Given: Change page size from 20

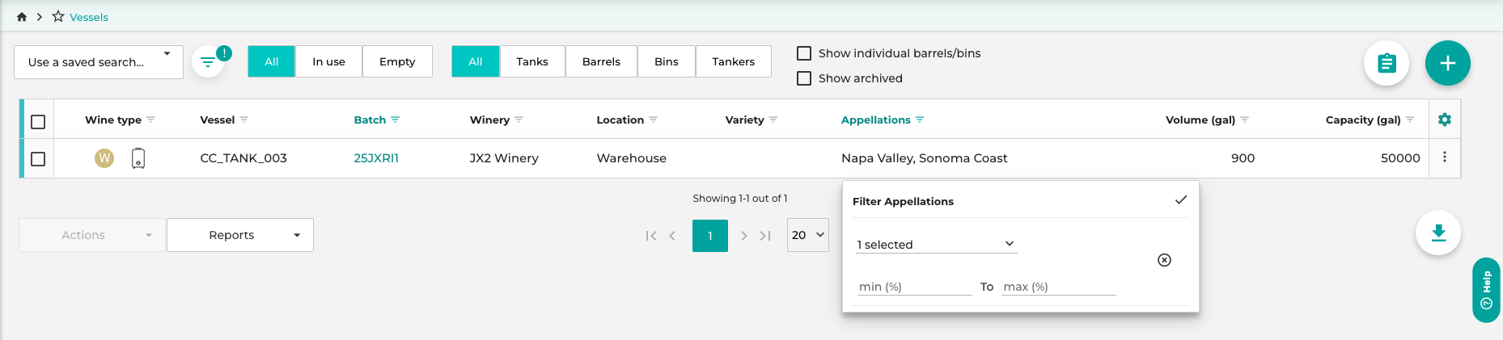Looking at the screenshot, I should click(x=808, y=235).
